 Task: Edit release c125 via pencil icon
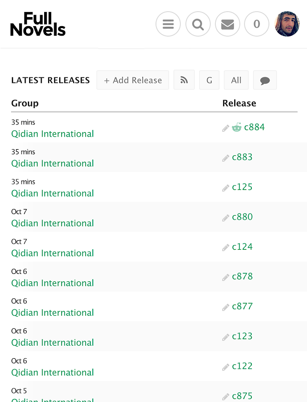pos(226,188)
